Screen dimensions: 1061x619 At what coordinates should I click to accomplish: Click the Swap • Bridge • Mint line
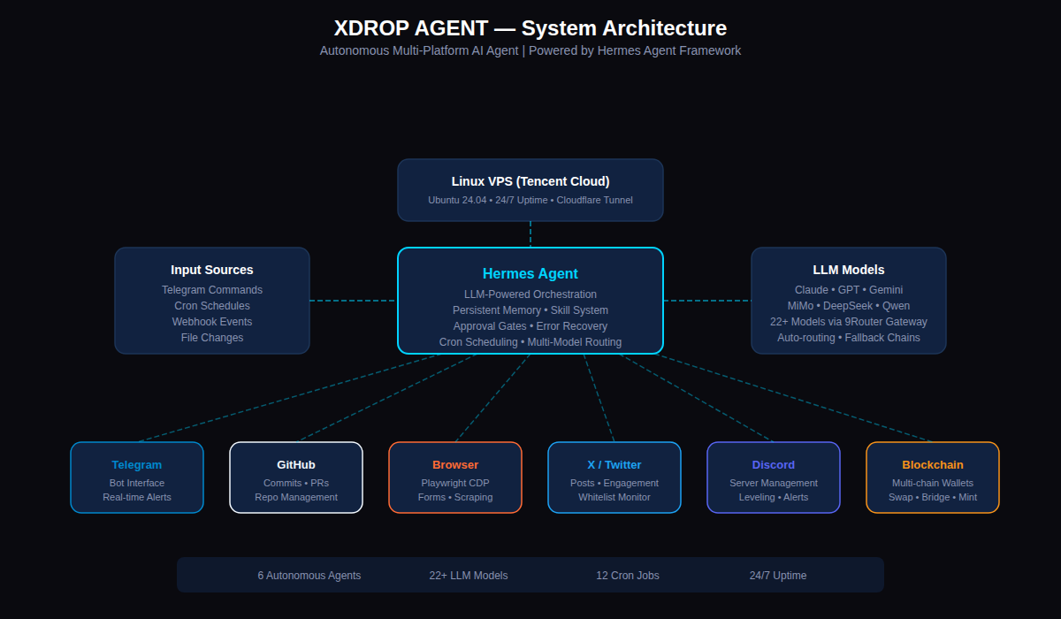(x=933, y=497)
